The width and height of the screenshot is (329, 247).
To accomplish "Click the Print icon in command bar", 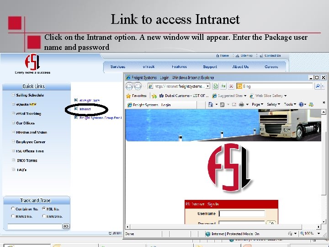I will (x=242, y=104).
